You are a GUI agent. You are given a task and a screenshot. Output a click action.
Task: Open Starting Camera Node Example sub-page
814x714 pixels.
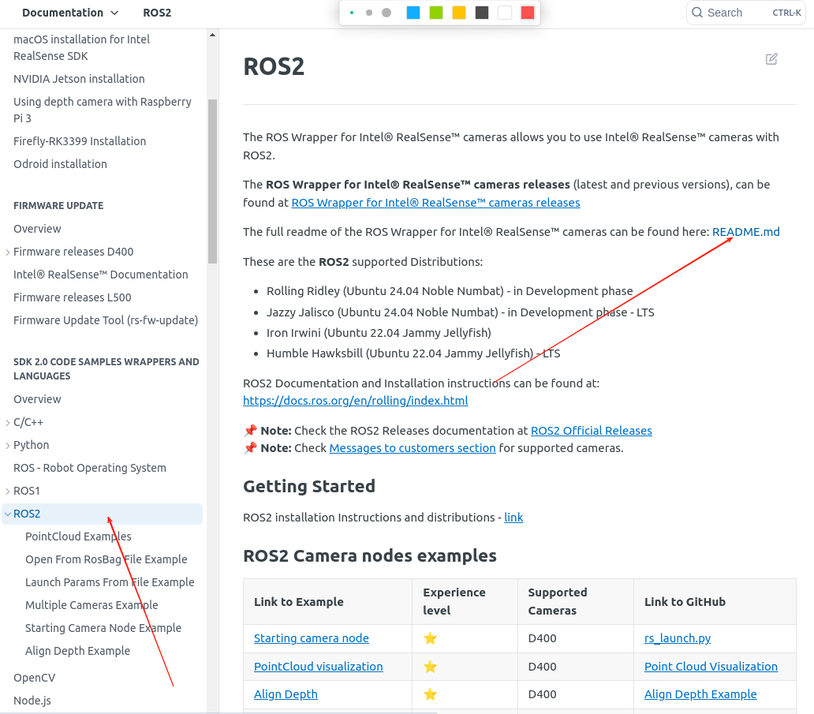click(103, 628)
